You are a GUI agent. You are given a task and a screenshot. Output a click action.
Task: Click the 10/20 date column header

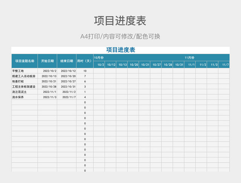pyautogui.click(x=133, y=65)
